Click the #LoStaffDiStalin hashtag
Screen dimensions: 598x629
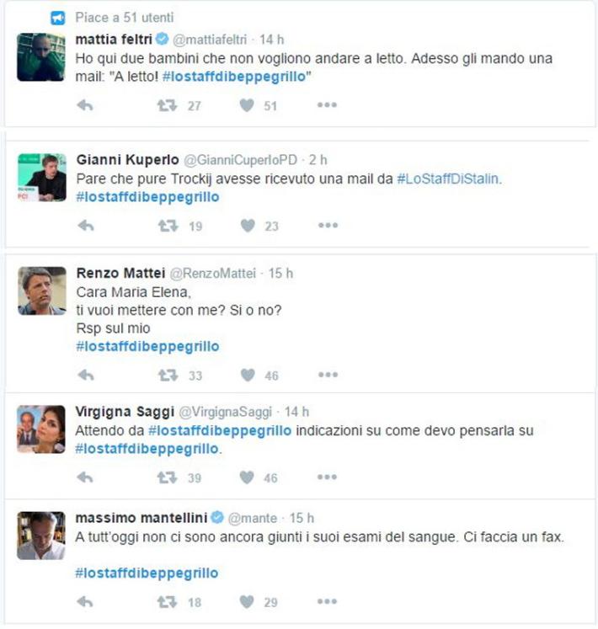tap(448, 179)
